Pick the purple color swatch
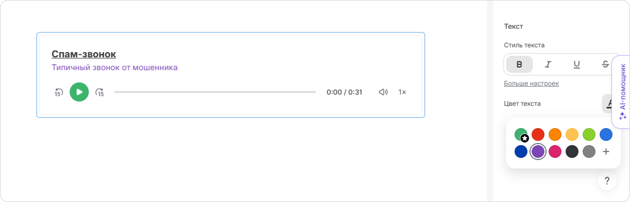 [538, 151]
